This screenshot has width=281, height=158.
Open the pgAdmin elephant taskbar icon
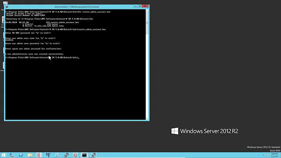[48, 155]
